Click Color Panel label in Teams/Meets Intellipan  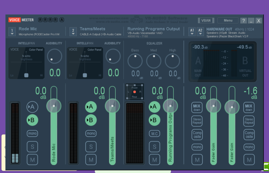(94, 50)
